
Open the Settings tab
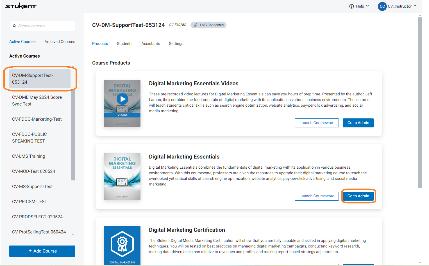(x=176, y=43)
